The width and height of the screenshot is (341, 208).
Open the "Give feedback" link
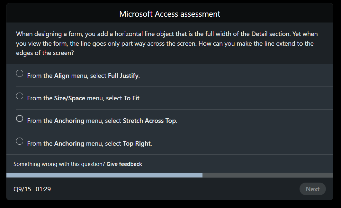[124, 164]
